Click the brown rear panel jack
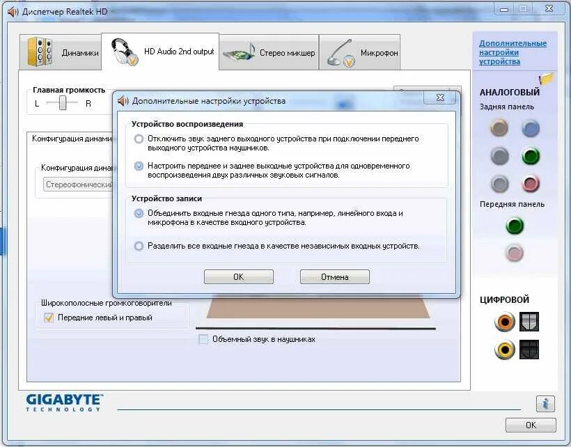The width and height of the screenshot is (571, 447). [x=499, y=128]
